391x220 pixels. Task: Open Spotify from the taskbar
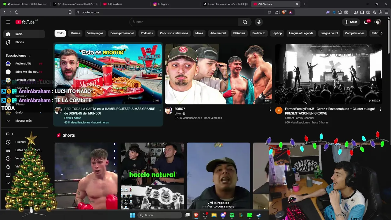pos(232,215)
